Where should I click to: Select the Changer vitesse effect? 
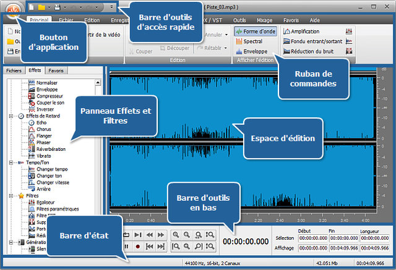[49, 182]
